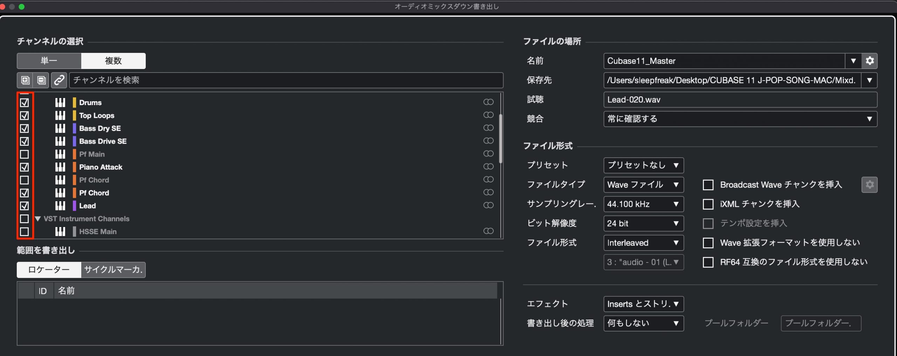Enable iXML チャンクを挿入 checkbox
Viewport: 897px width, 356px height.
tap(708, 204)
